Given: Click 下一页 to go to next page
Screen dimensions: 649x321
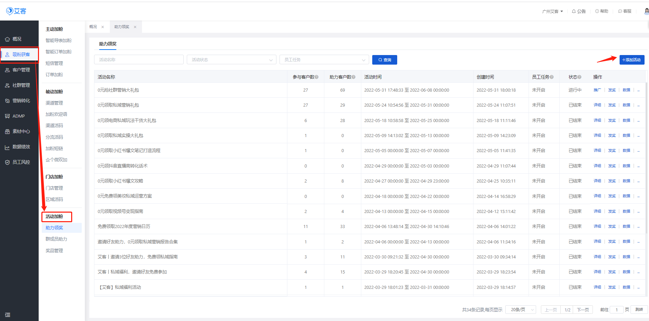Looking at the screenshot, I should [583, 310].
